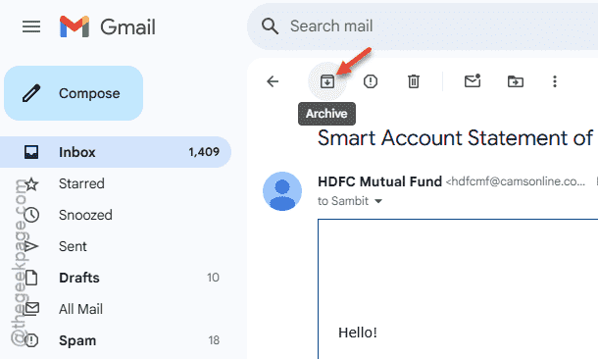Open the main menu hamburger icon
This screenshot has height=359, width=598.
[31, 26]
